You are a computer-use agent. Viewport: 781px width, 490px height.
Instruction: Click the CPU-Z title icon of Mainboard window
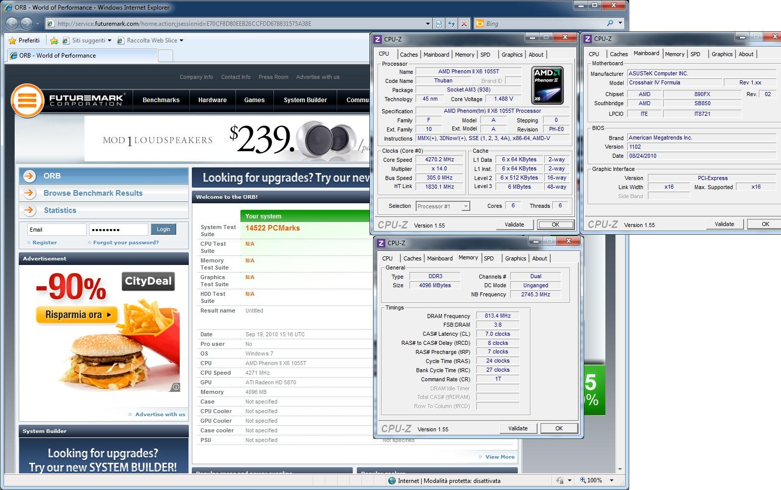pos(588,38)
